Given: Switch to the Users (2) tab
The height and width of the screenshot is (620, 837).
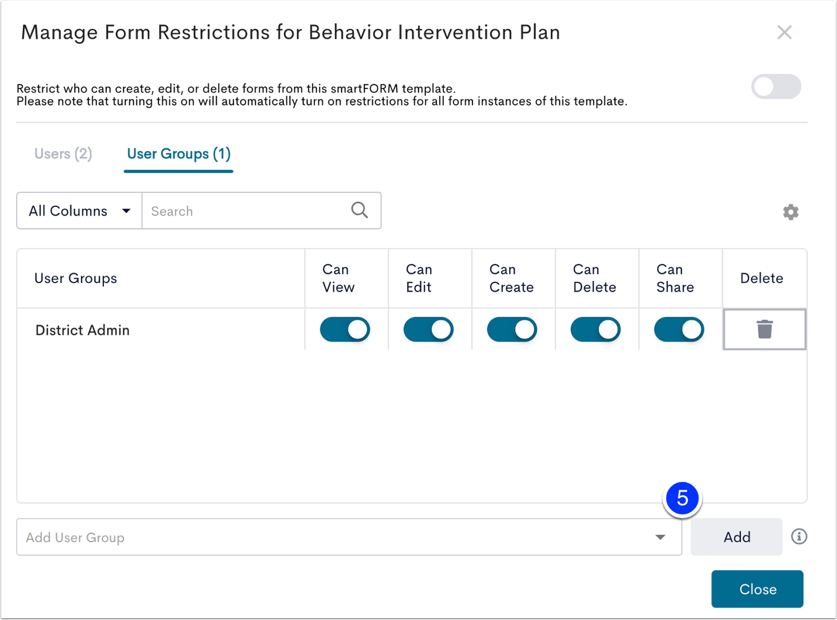Looking at the screenshot, I should (63, 153).
